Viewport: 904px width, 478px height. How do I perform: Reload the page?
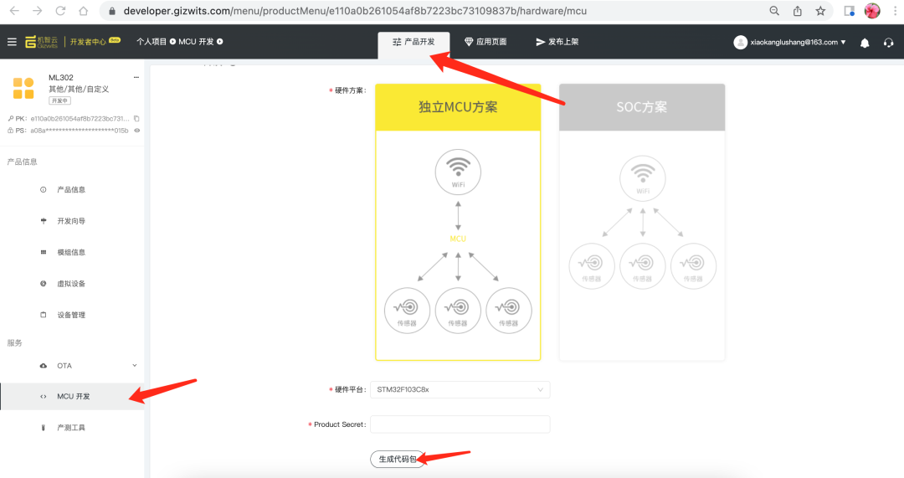60,10
